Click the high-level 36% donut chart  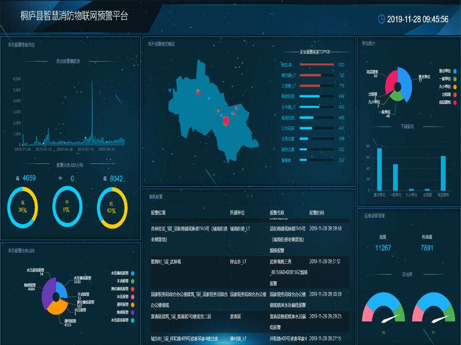point(23,206)
